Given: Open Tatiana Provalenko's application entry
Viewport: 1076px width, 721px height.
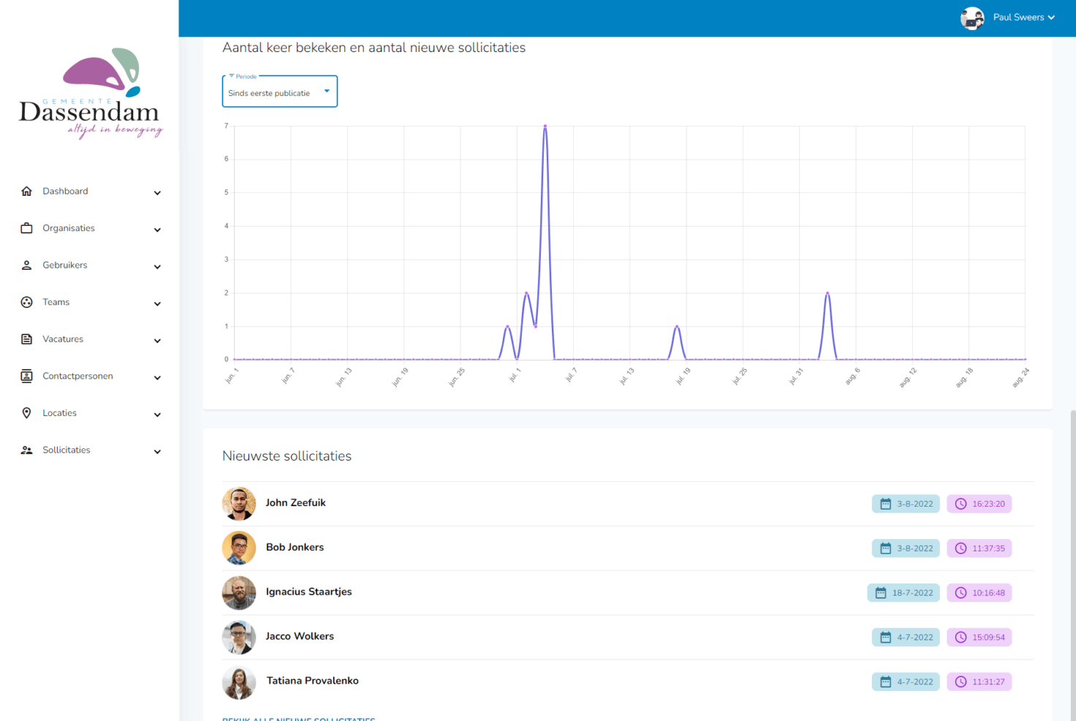Looking at the screenshot, I should tap(312, 681).
